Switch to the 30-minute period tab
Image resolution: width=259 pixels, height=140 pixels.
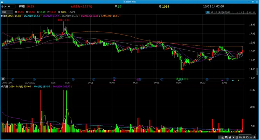click(x=250, y=12)
